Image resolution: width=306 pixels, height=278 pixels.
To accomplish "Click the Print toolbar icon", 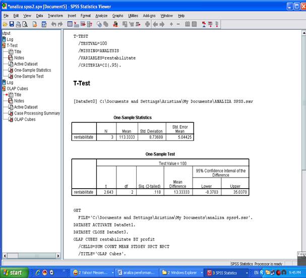I will 19,24.
